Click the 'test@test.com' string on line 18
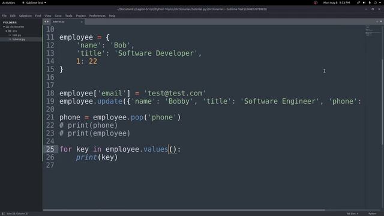This screenshot has height=216, width=384. 175,94
